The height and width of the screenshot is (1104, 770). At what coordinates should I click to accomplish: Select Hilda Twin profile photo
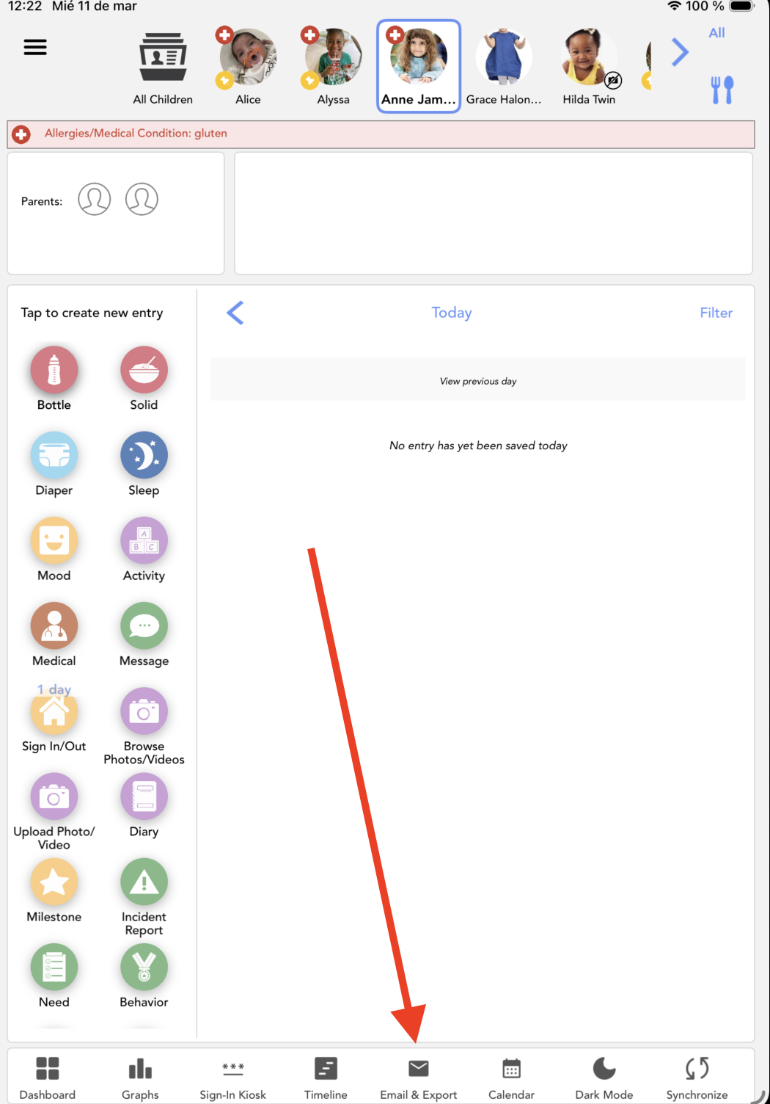point(589,57)
